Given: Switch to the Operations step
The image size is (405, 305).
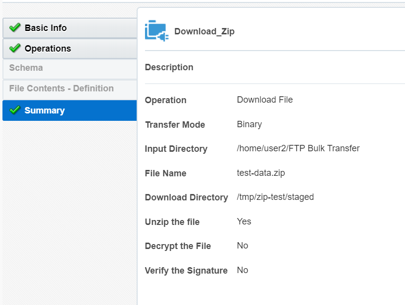Looking at the screenshot, I should (49, 48).
